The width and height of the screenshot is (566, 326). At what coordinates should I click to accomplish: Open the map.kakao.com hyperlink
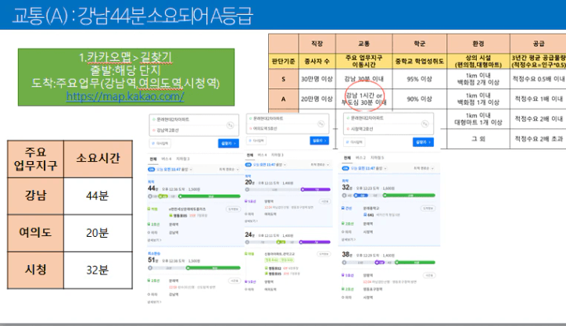[125, 97]
